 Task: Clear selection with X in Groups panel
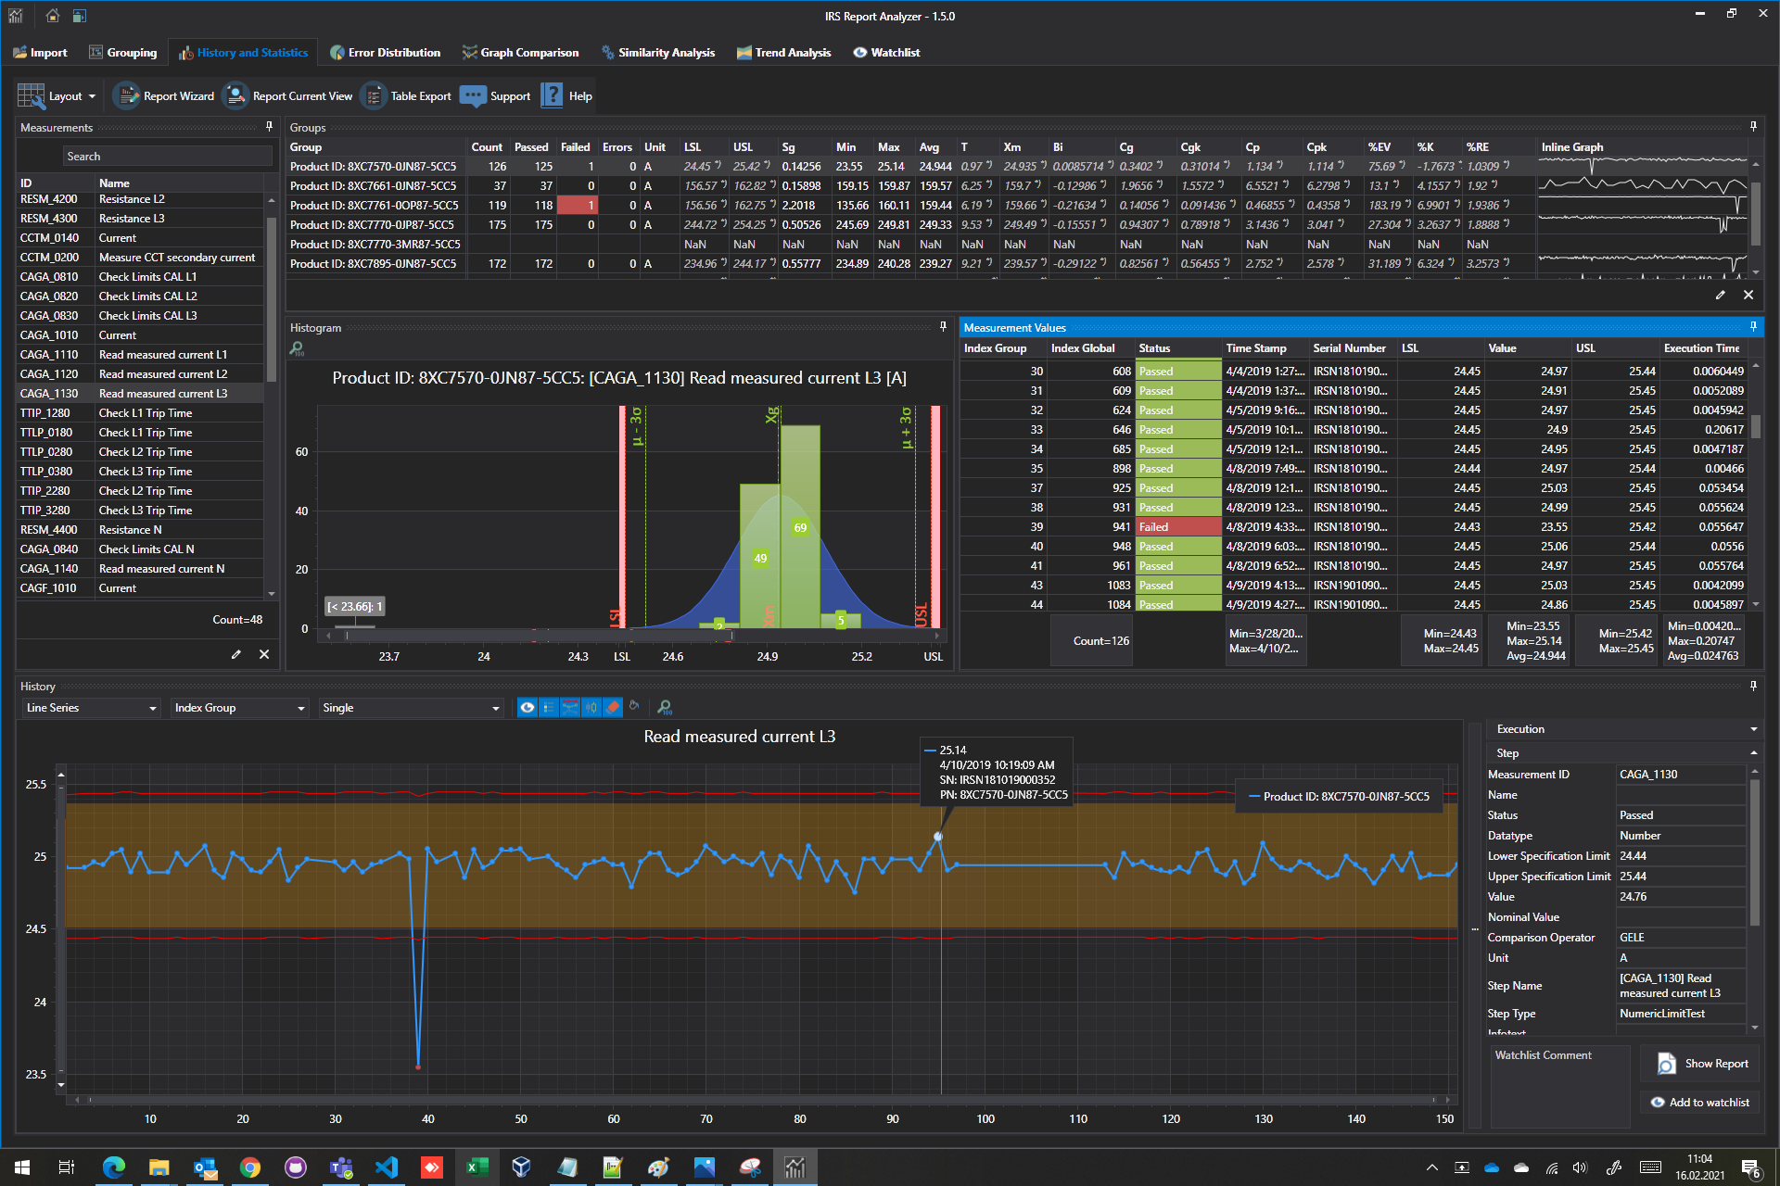pos(1748,295)
